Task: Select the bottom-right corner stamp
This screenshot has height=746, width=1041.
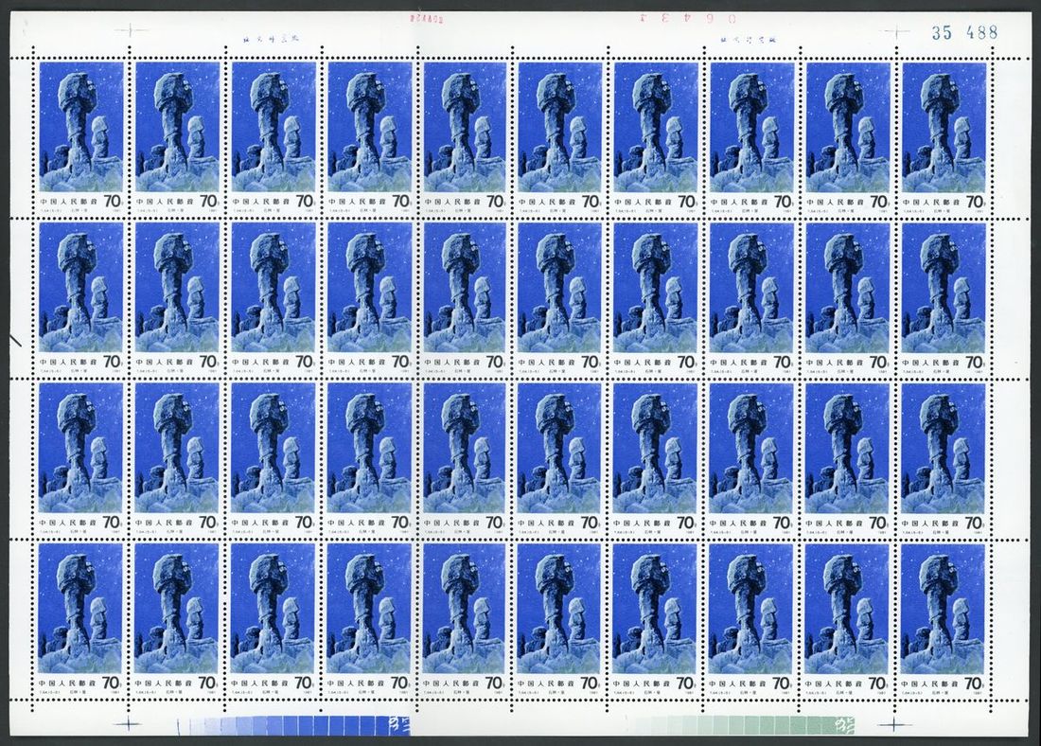Action: click(x=944, y=617)
